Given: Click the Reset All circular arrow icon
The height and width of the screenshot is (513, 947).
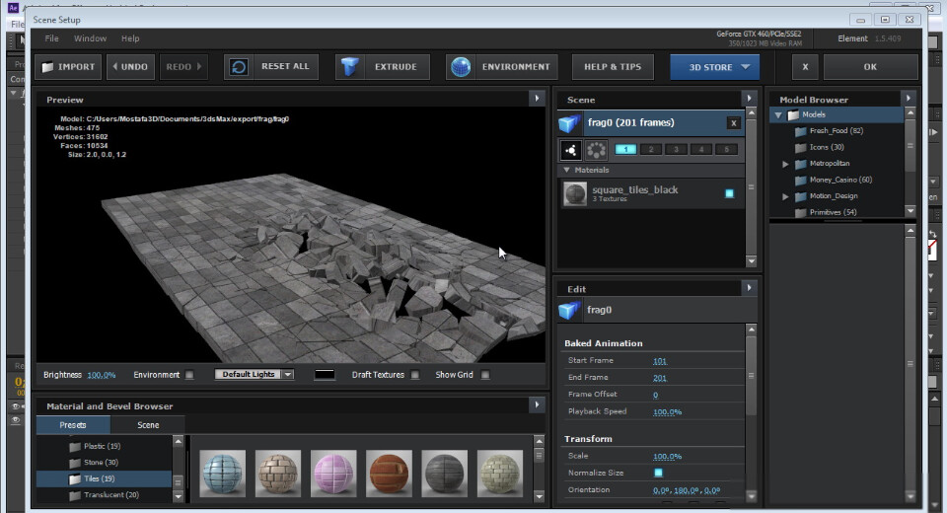Looking at the screenshot, I should [239, 67].
